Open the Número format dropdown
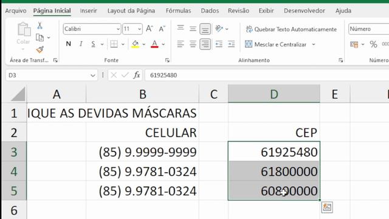This screenshot has width=389, height=219. point(368,29)
